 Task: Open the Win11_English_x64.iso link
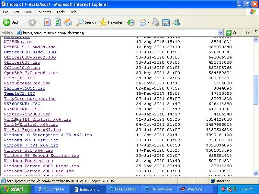coord(31,124)
